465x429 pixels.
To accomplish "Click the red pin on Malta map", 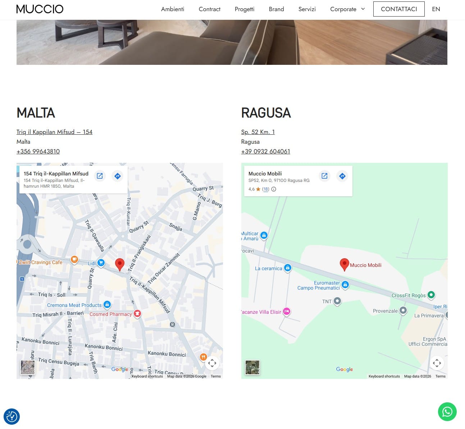I will 120,264.
